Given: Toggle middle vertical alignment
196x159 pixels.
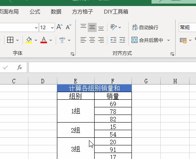Looking at the screenshot, I should [x=92, y=27].
